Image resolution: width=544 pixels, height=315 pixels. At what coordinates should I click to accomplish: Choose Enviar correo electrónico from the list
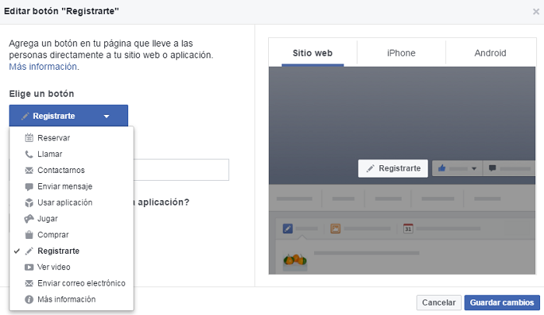point(81,283)
